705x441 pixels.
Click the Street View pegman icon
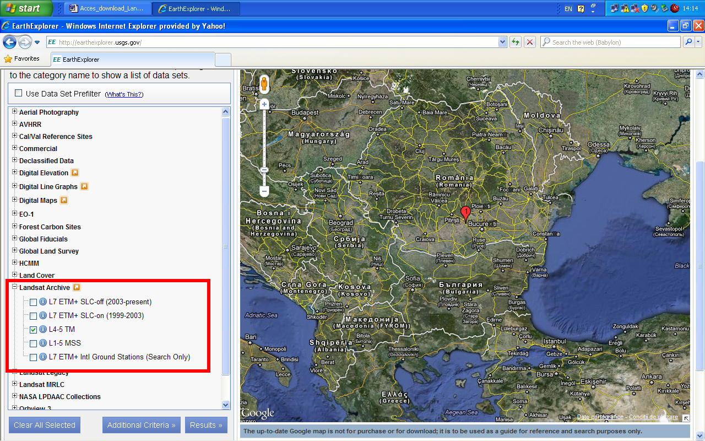tap(264, 84)
